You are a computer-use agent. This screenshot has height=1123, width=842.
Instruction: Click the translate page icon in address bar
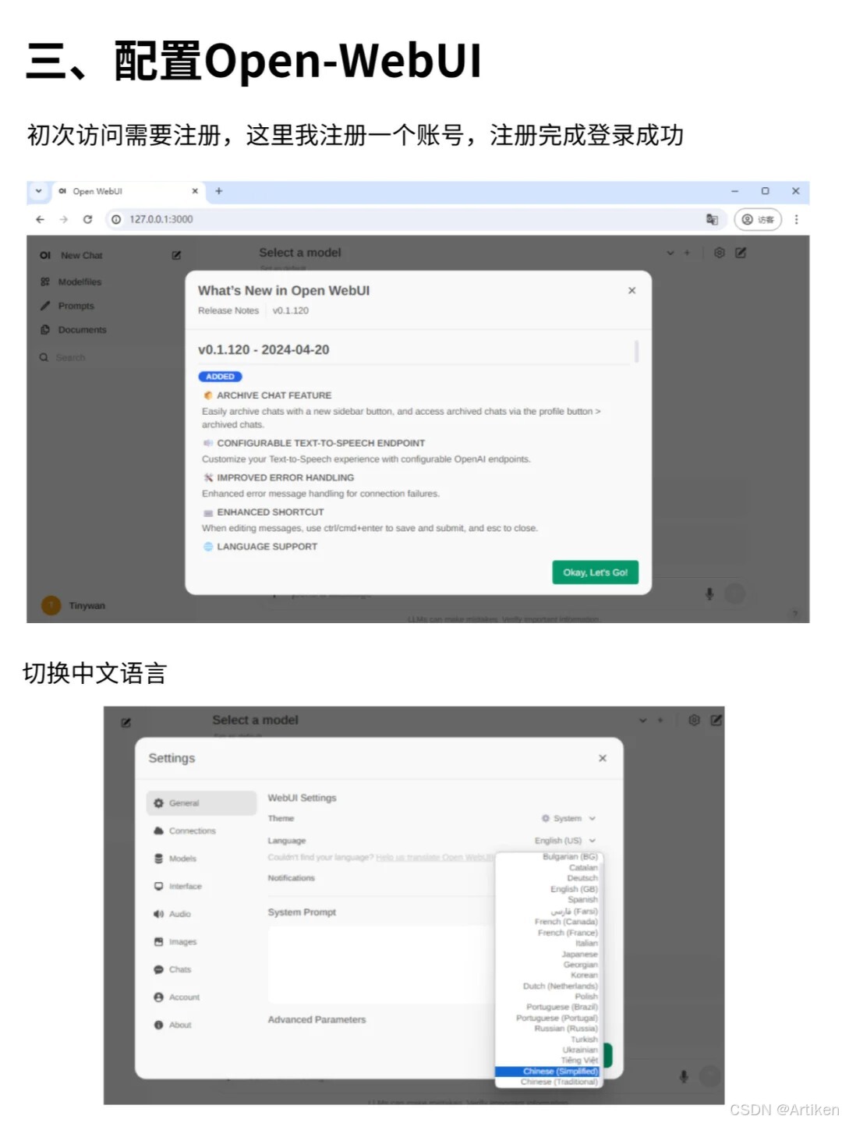[712, 219]
